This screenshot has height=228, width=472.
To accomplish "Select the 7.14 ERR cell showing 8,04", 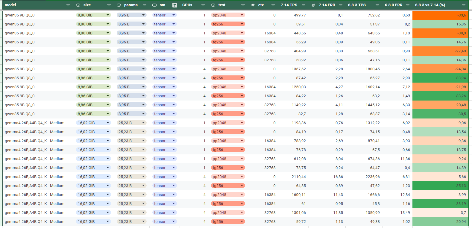I will click(x=327, y=159).
